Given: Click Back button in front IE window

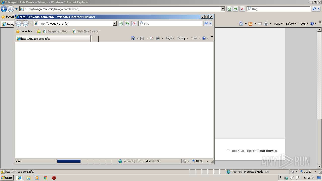Looking at the screenshot, I should click(x=19, y=24).
